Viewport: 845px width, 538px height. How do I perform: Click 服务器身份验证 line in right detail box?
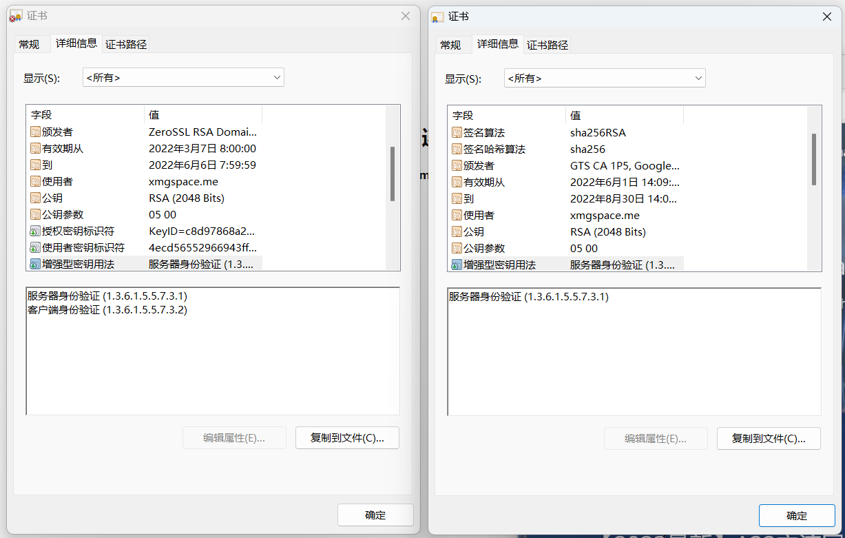[x=529, y=296]
